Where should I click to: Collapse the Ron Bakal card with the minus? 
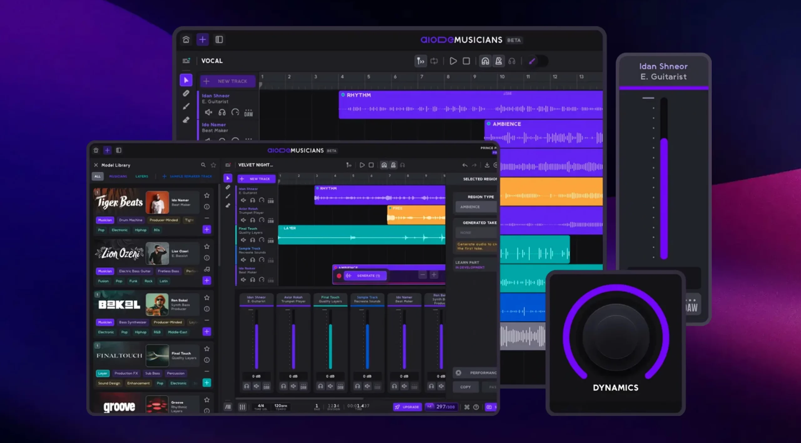point(207,320)
